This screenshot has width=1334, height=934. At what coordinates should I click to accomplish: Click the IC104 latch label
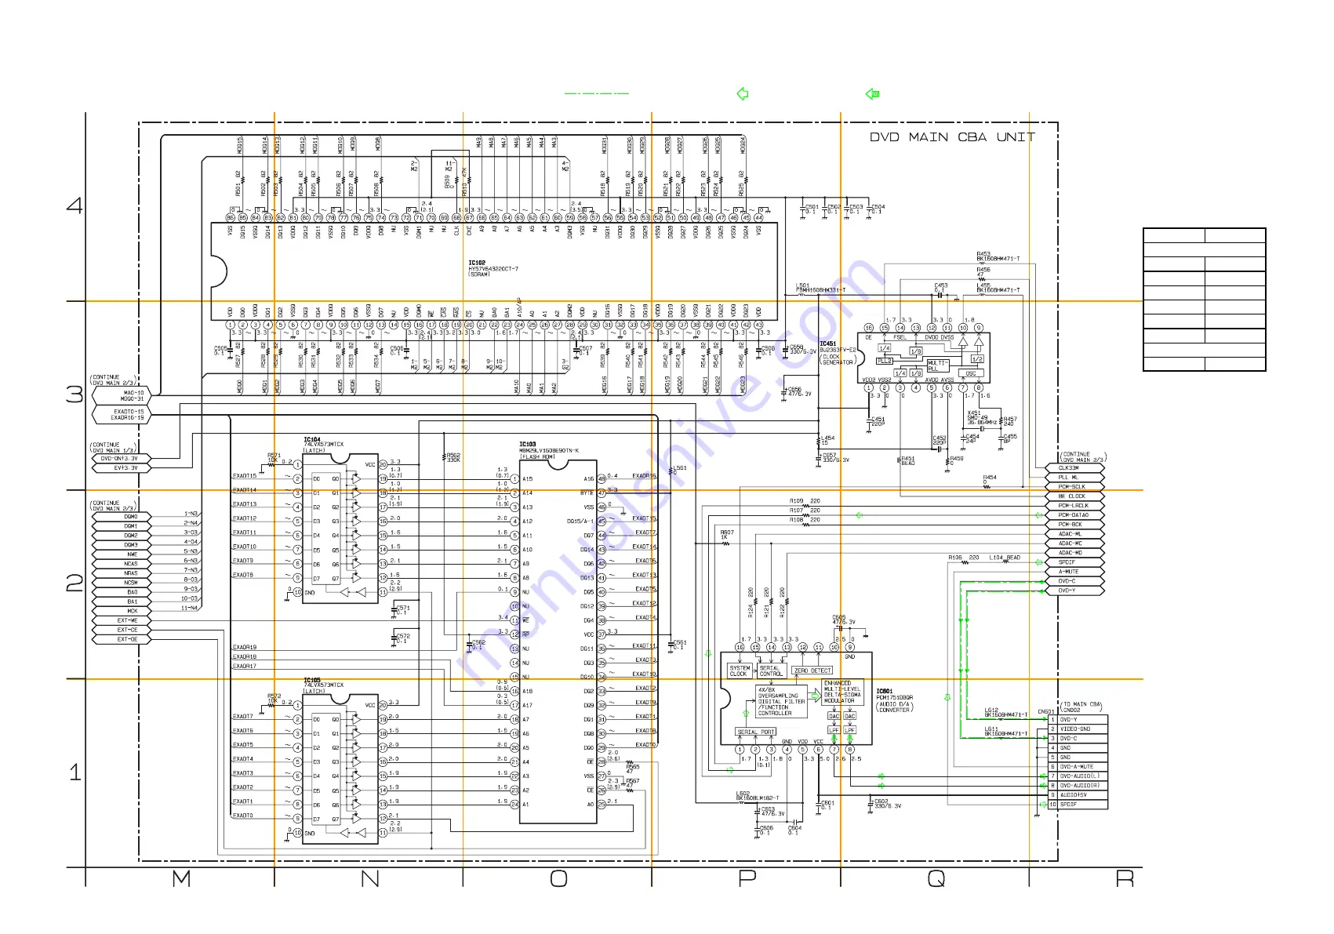[x=323, y=445]
